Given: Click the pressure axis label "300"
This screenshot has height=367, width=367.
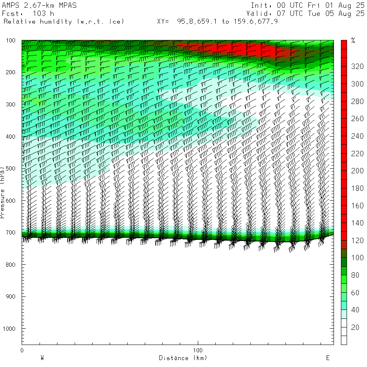Looking at the screenshot, I should (x=11, y=104).
